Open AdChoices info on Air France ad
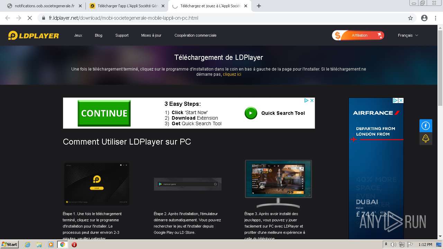The height and width of the screenshot is (249, 443). 395,101
